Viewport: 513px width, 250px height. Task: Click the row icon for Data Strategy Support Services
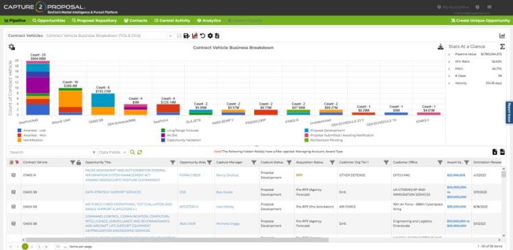pyautogui.click(x=13, y=192)
